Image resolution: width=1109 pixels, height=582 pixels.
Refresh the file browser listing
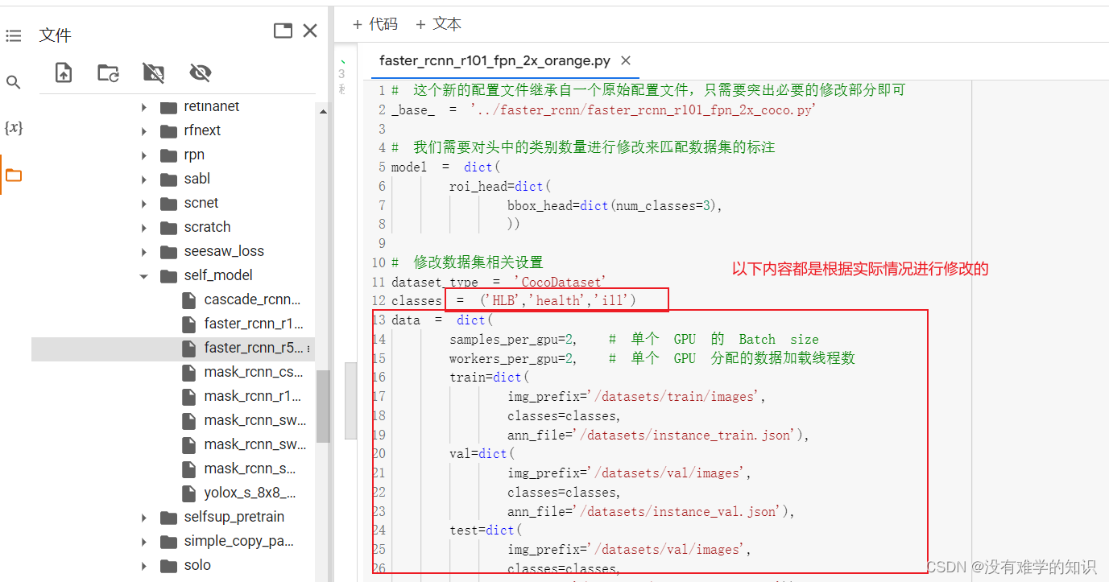[x=109, y=73]
